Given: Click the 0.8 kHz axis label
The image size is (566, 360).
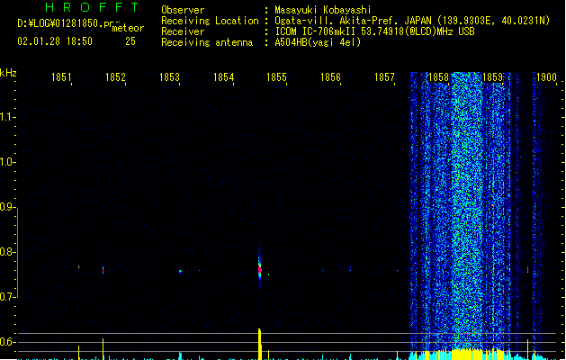Looking at the screenshot, I should click(6, 252).
